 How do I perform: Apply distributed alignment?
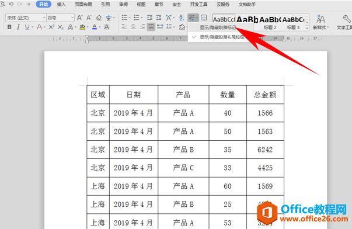click(x=160, y=27)
